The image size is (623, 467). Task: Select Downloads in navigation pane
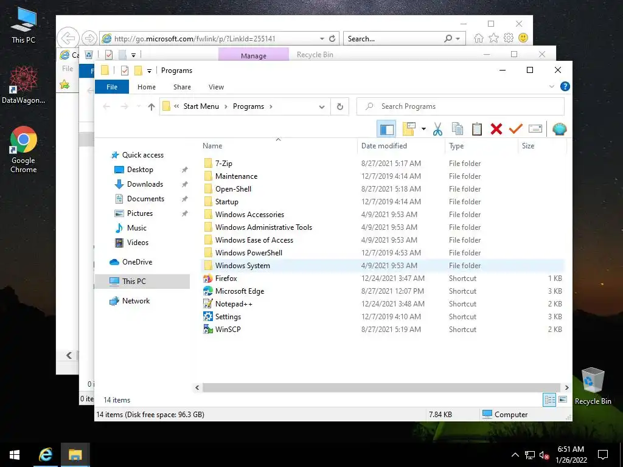click(x=145, y=184)
